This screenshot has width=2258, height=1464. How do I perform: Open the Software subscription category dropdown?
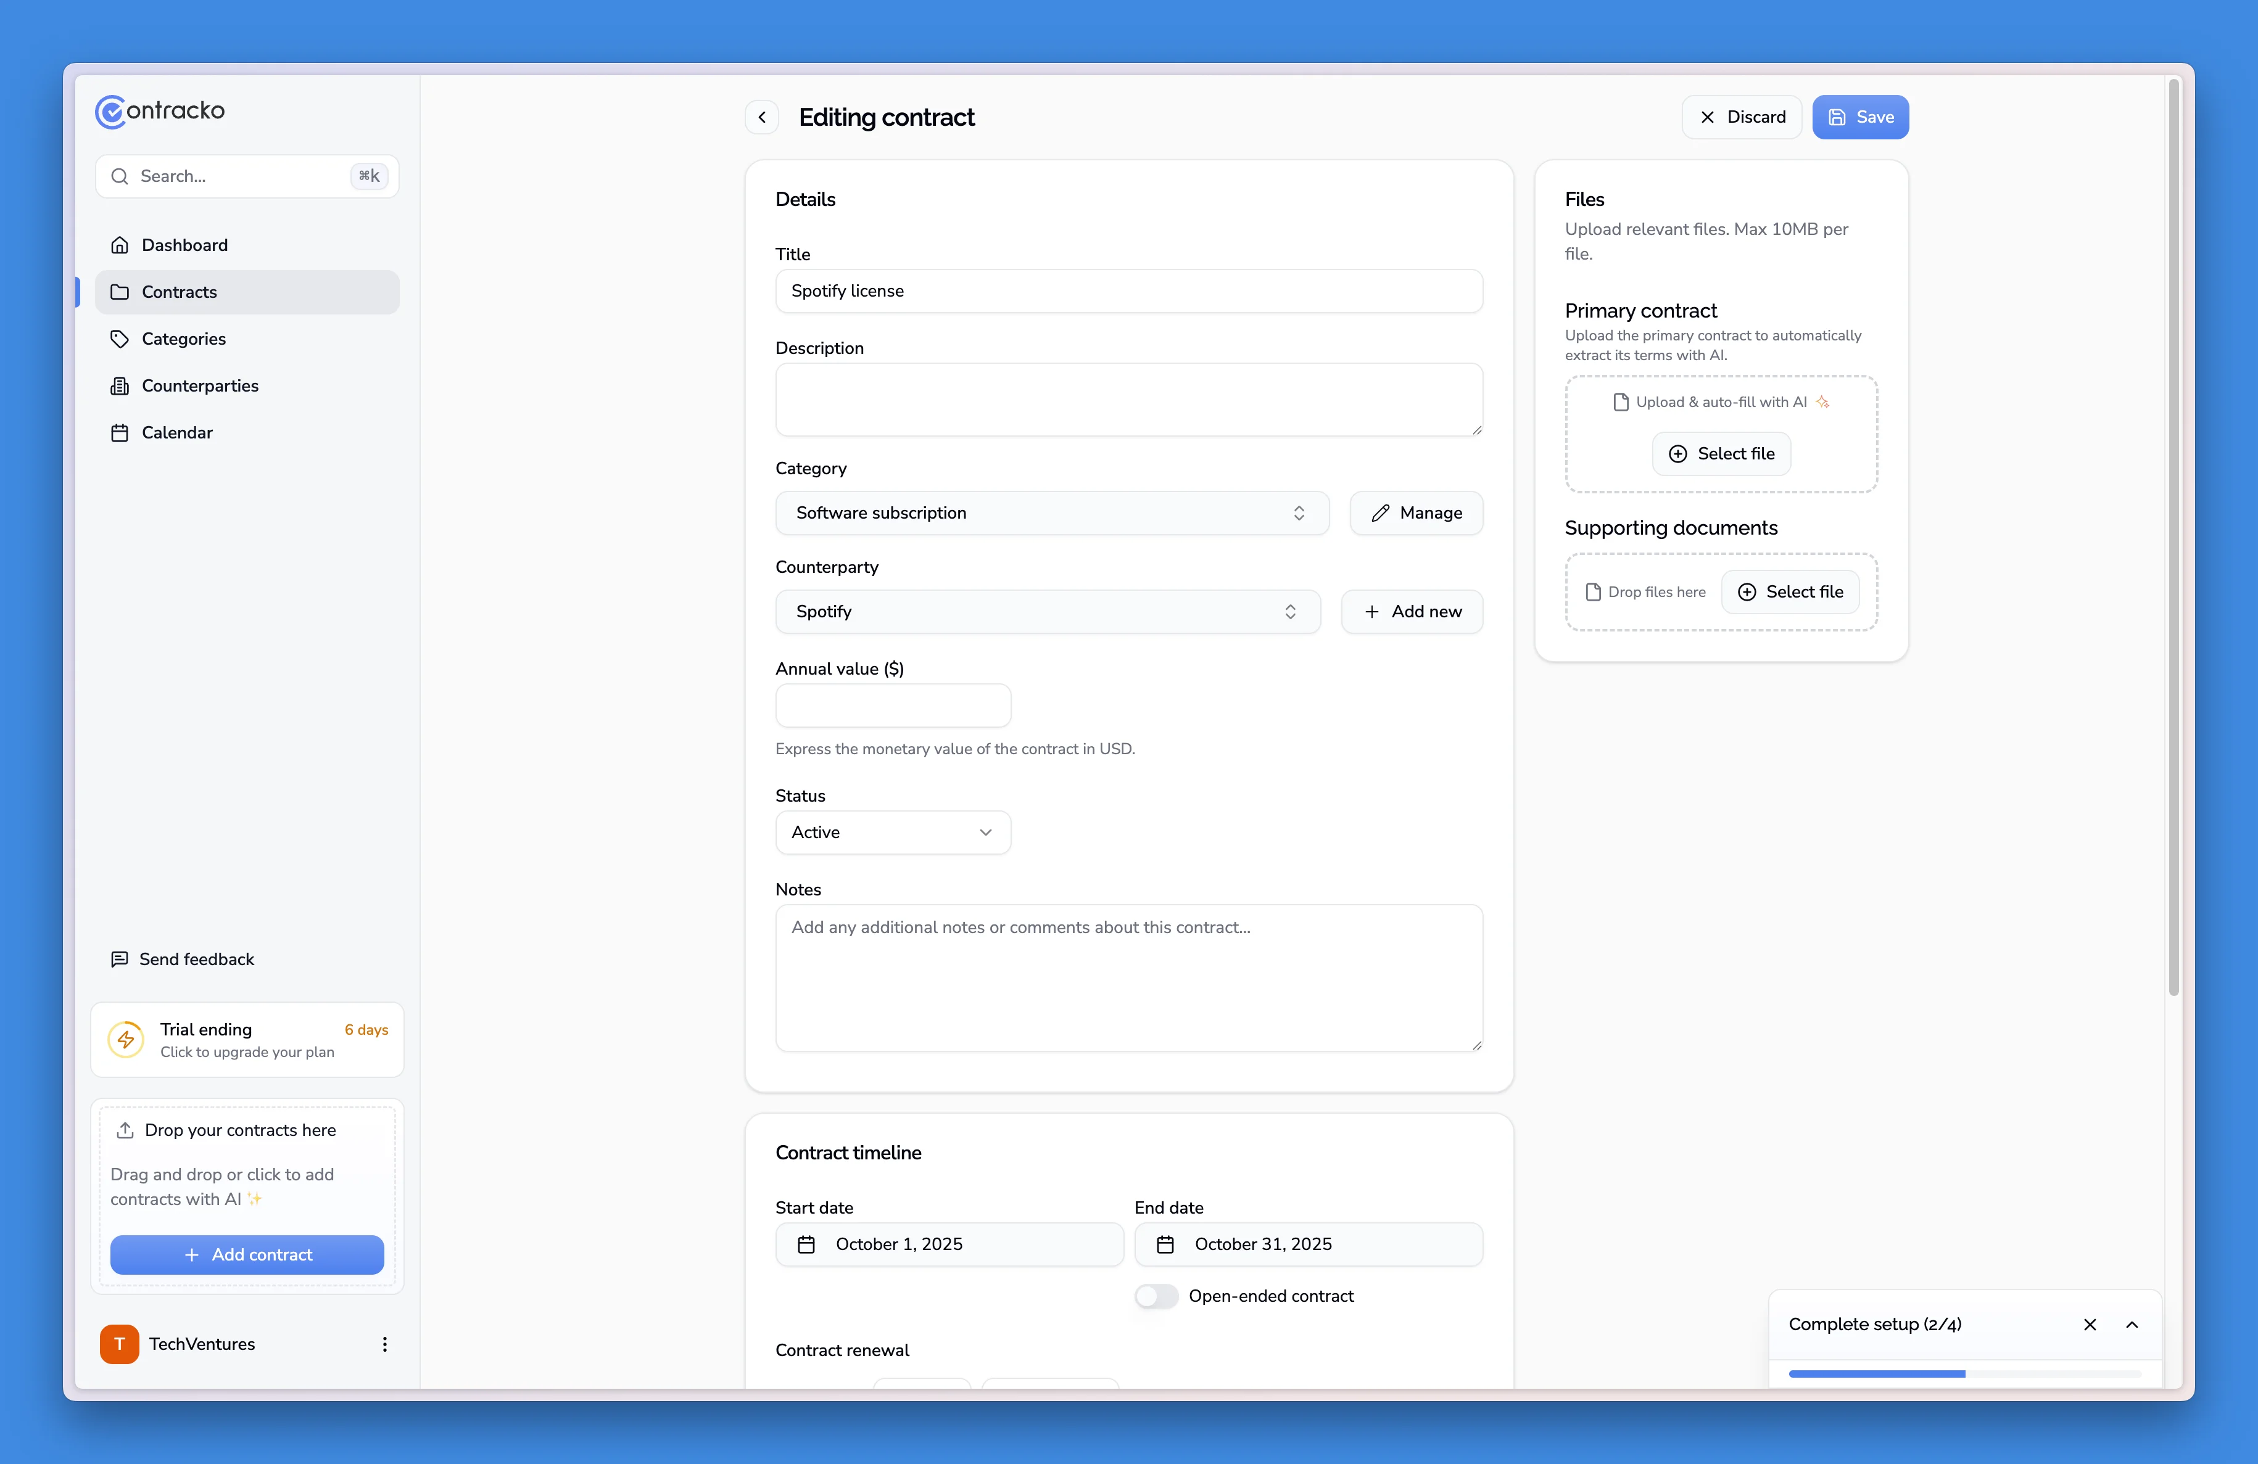pos(1051,513)
